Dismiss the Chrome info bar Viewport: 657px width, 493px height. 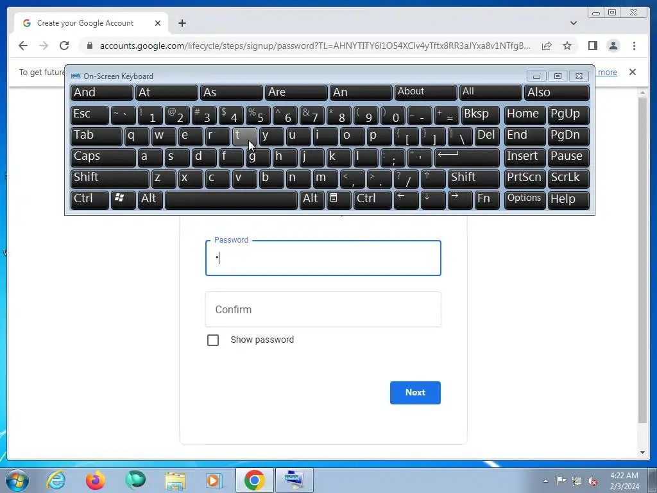click(632, 72)
